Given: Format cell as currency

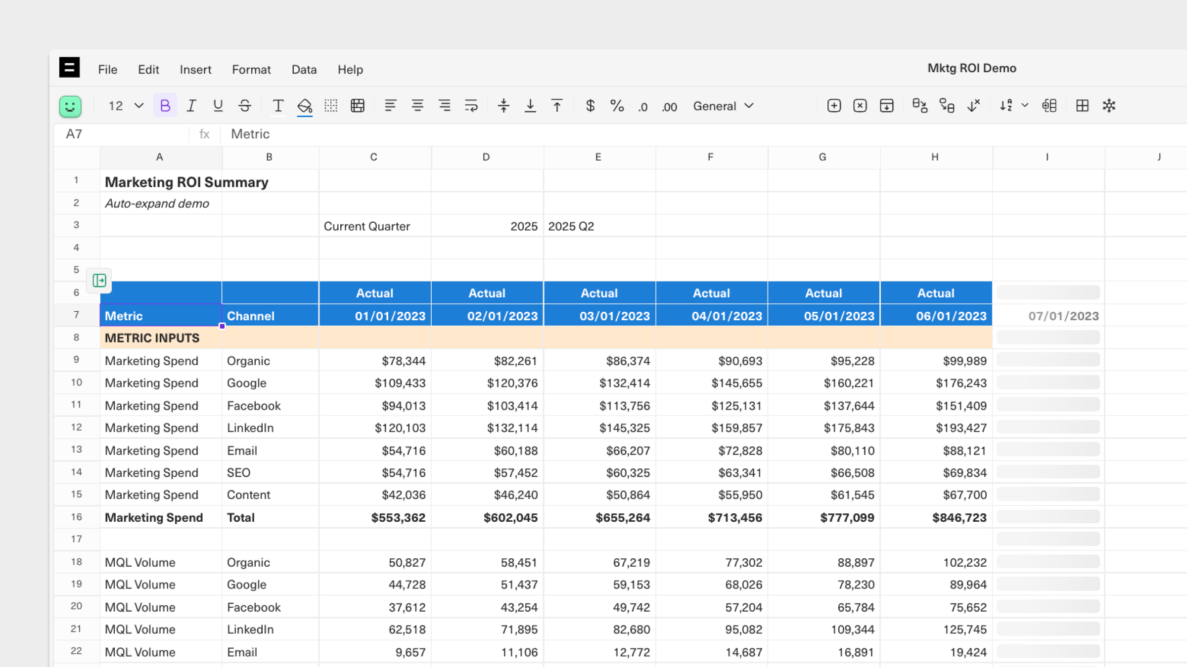Looking at the screenshot, I should pyautogui.click(x=590, y=106).
